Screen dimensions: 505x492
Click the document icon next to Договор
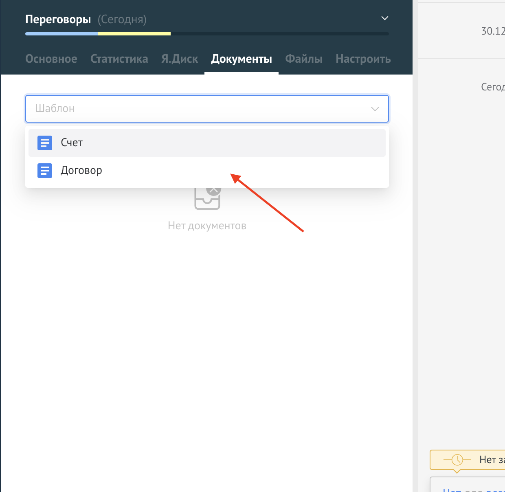(45, 171)
